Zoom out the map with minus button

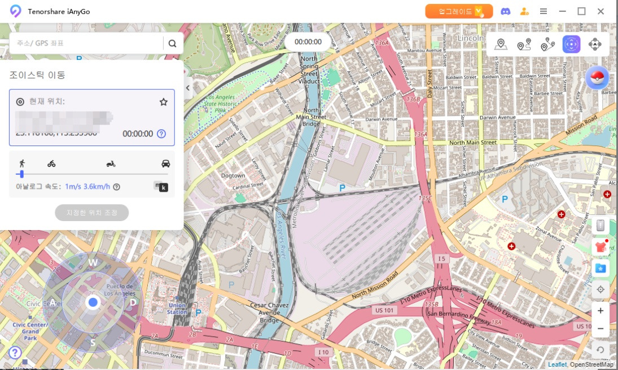[601, 328]
